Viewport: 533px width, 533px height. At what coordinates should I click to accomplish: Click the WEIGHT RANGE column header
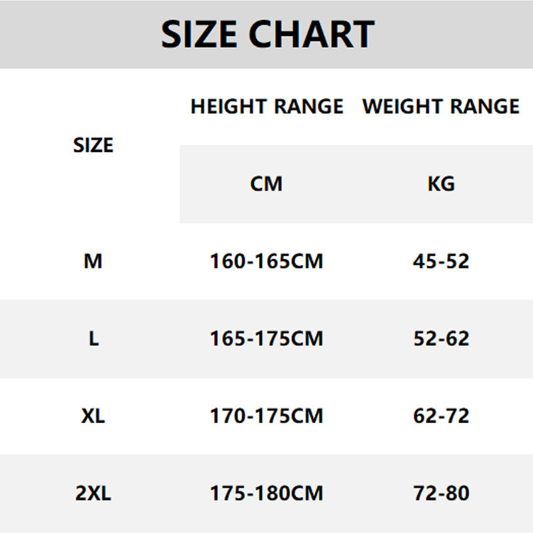pos(440,107)
